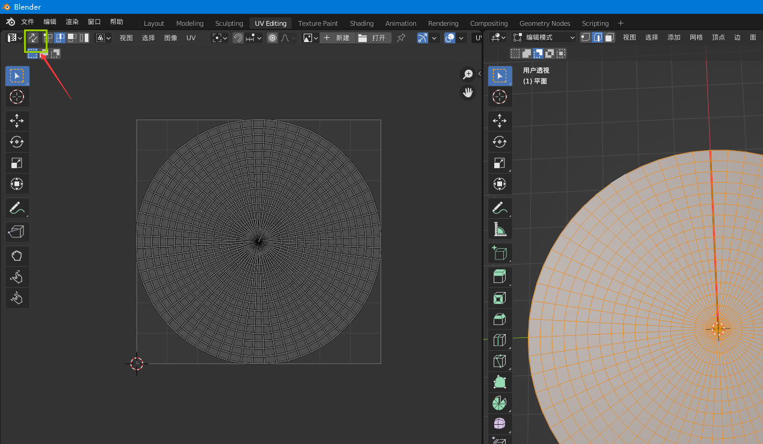763x444 pixels.
Task: Switch to Texture Paint workspace tab
Action: pos(318,23)
